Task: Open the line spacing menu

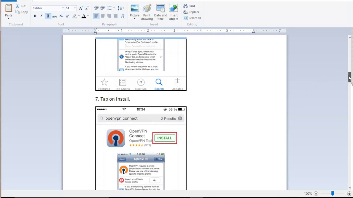Action: pos(121,8)
